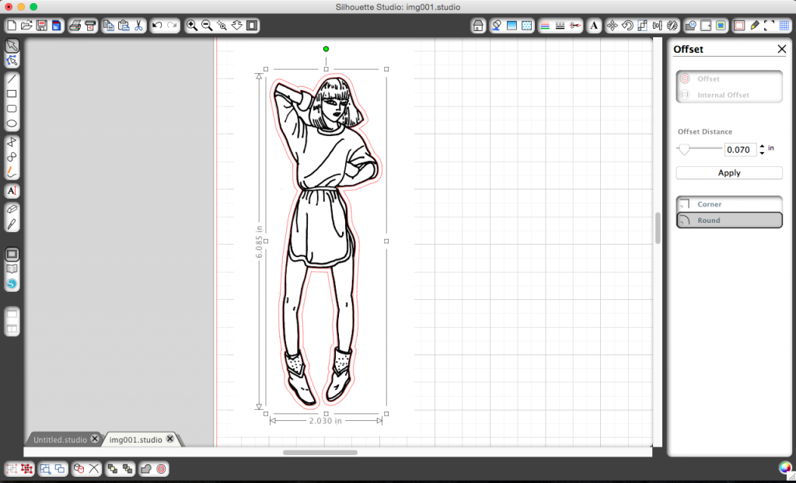Image resolution: width=796 pixels, height=483 pixels.
Task: Close the Offset panel
Action: tap(782, 49)
